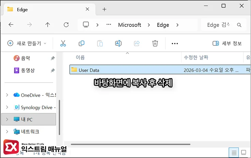Click the PC monitor icon in address bar
This screenshot has width=251, height=158.
coord(86,24)
